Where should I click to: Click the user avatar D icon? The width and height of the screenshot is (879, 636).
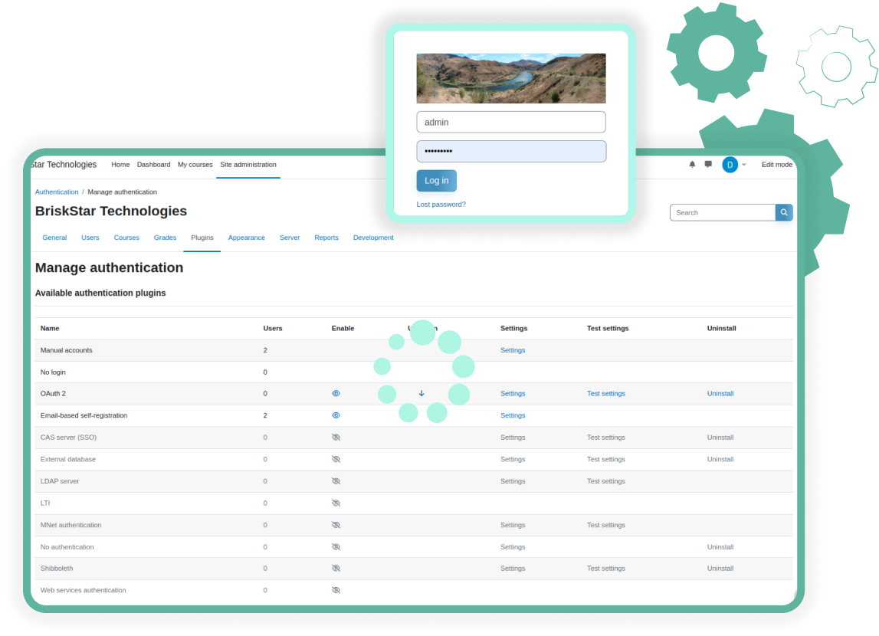coord(730,165)
